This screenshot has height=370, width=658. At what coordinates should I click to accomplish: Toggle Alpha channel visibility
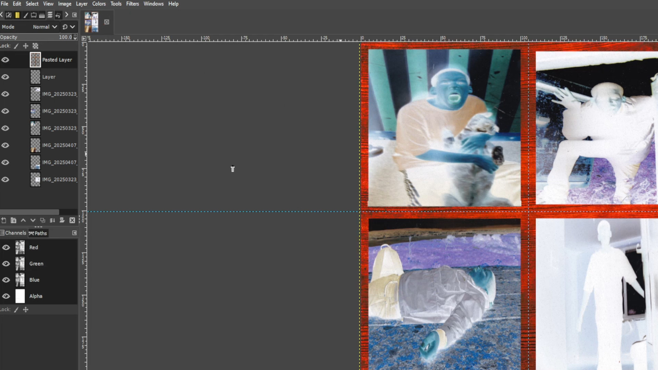[x=6, y=296]
